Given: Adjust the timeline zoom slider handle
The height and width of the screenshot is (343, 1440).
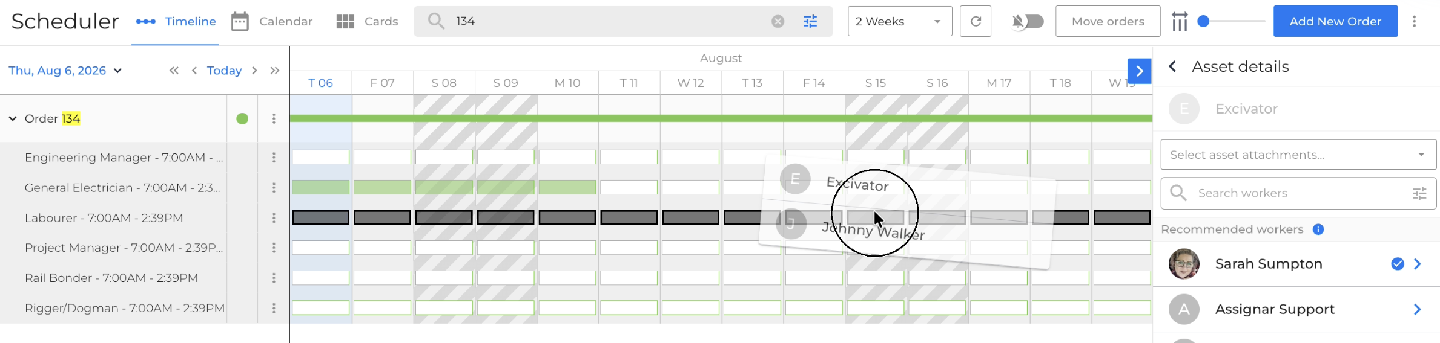Looking at the screenshot, I should (1203, 21).
